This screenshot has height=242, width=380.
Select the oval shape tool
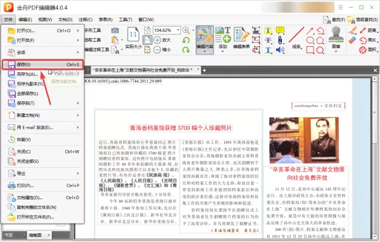pyautogui.click(x=310, y=40)
